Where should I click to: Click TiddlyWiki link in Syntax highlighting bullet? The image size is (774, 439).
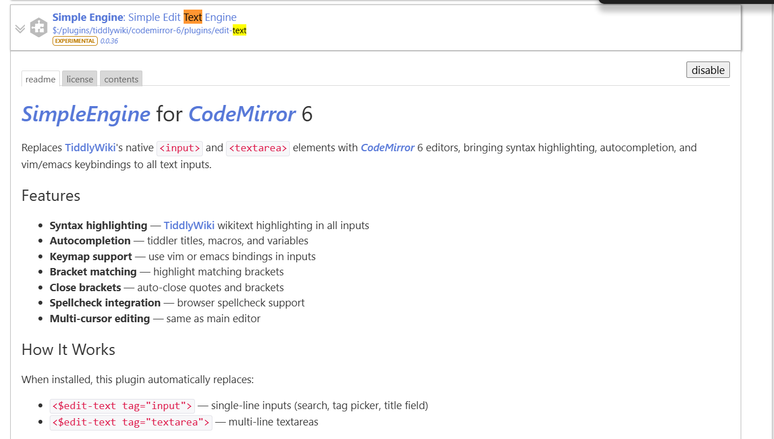[x=189, y=226]
